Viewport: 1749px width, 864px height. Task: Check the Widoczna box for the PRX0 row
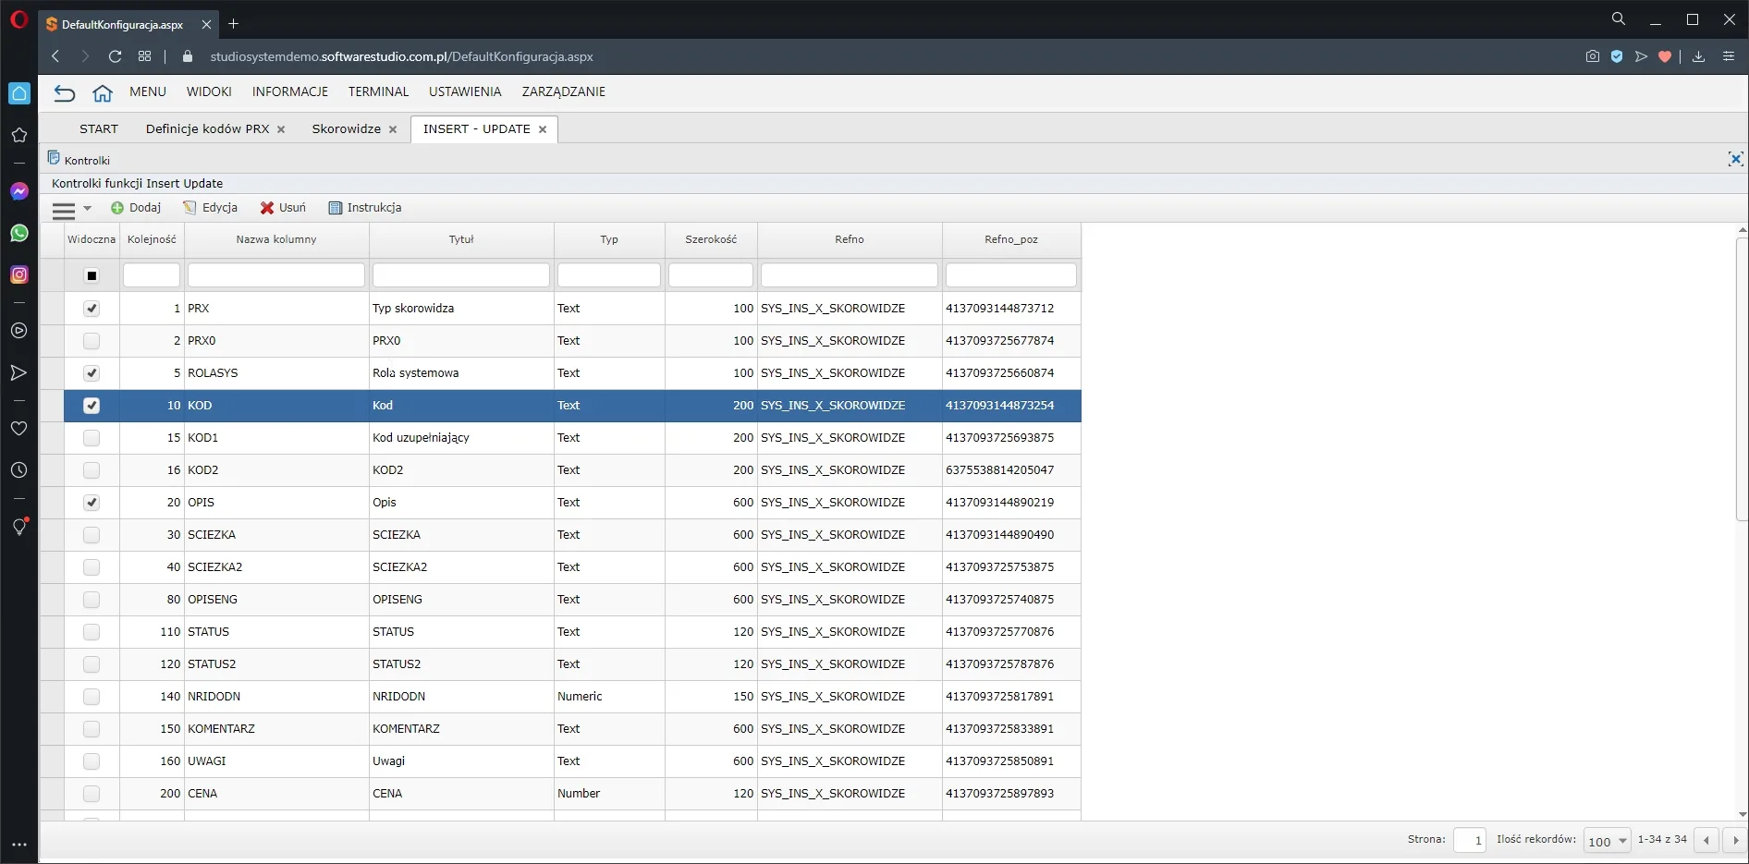(x=92, y=341)
